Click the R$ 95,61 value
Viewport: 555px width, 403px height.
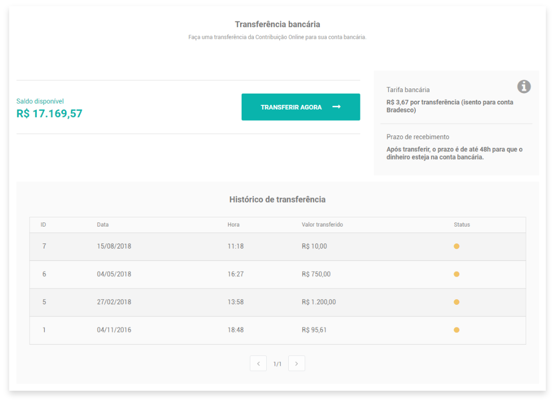[x=314, y=330]
